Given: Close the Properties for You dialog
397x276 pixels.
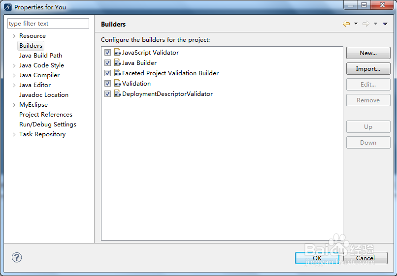Looking at the screenshot, I should [382, 5].
